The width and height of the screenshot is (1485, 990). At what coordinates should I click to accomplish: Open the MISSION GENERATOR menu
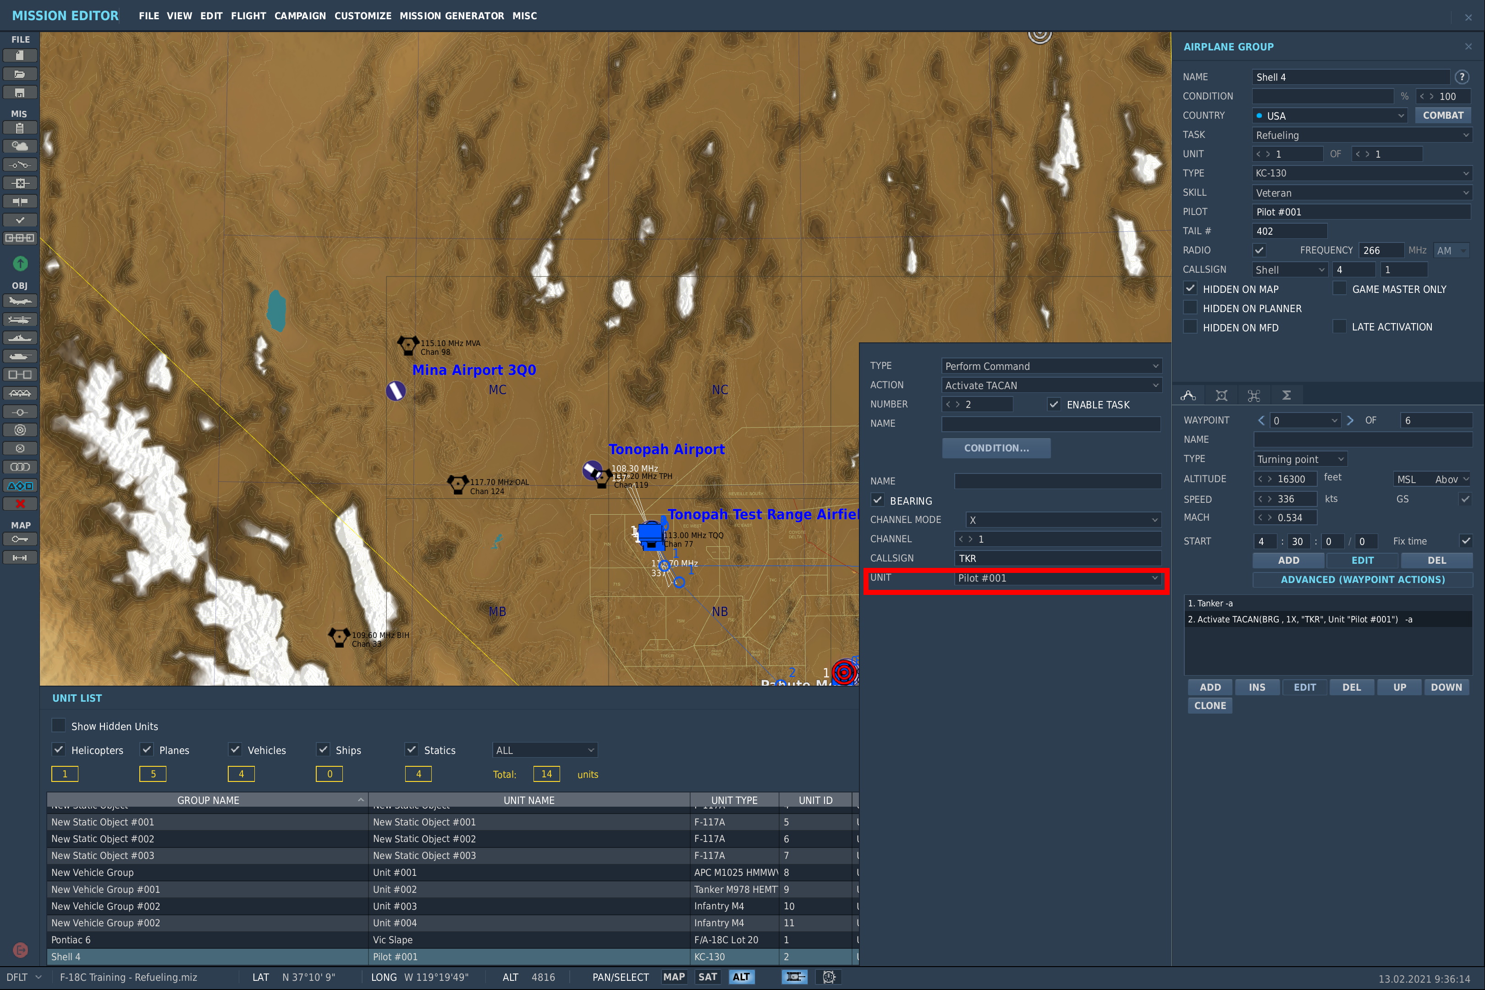tap(451, 16)
